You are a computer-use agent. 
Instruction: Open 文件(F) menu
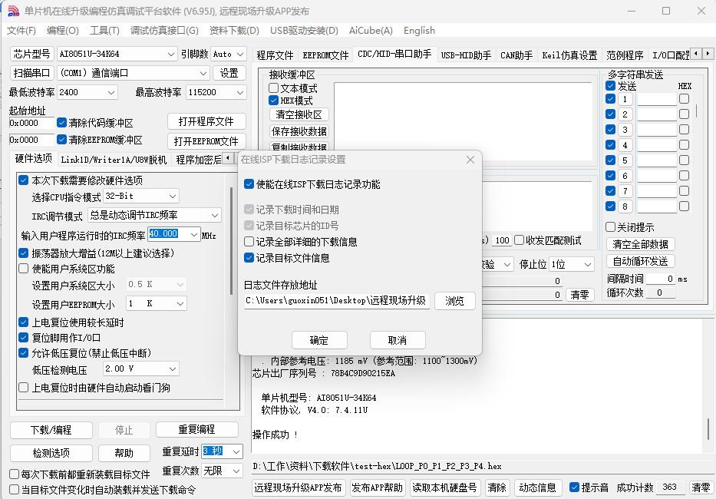(21, 31)
